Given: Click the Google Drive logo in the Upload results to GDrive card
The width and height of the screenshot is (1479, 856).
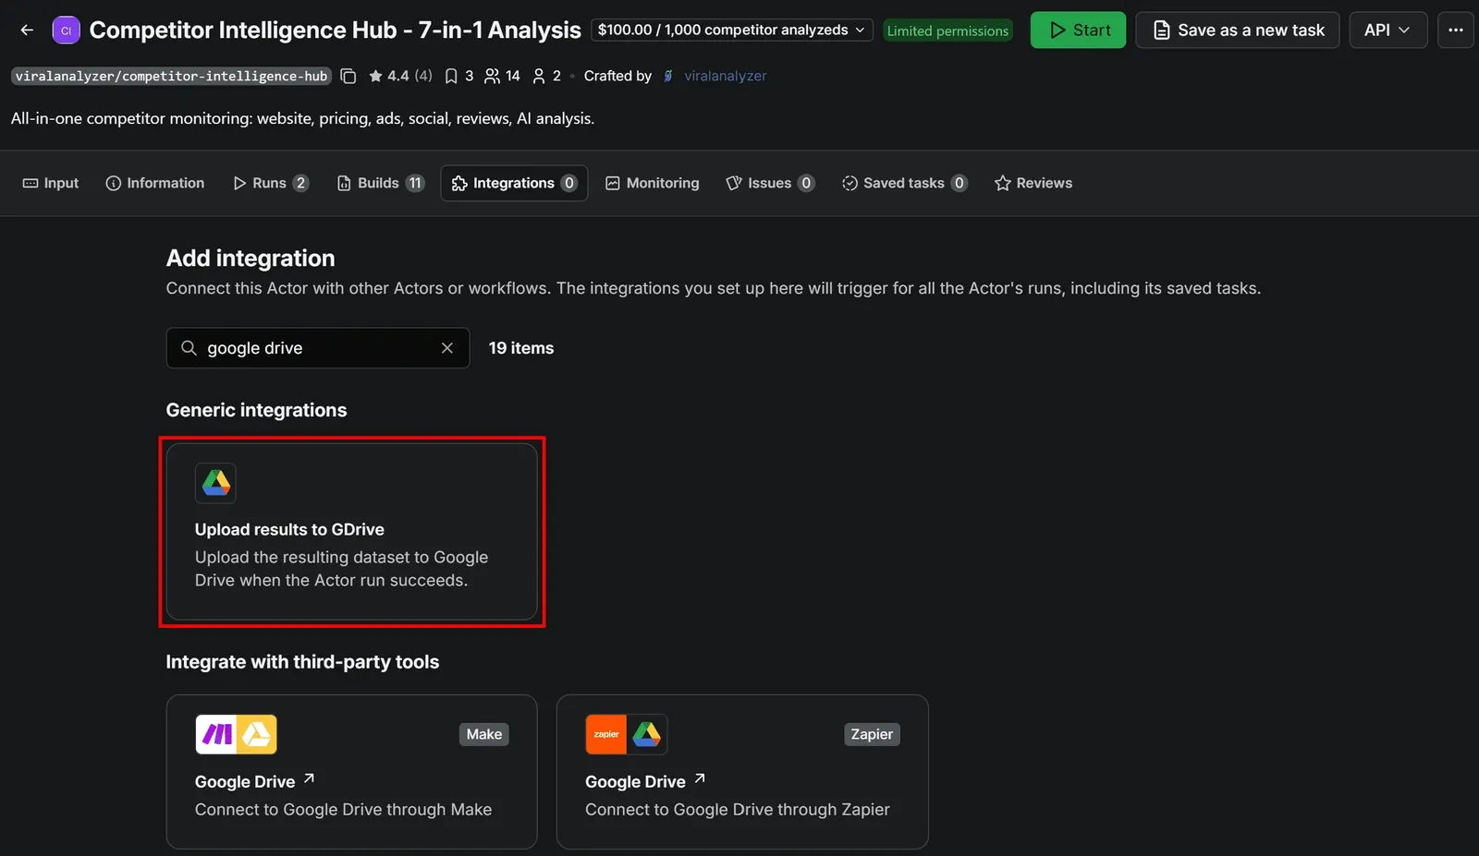Looking at the screenshot, I should (215, 483).
